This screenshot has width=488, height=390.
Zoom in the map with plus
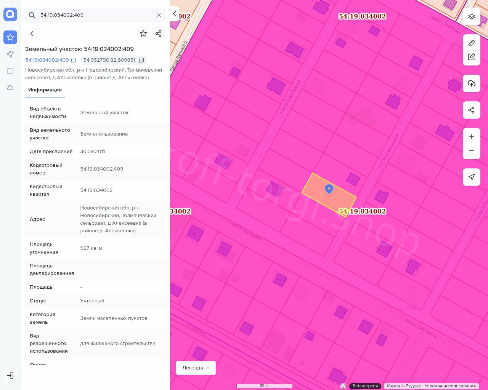[472, 137]
